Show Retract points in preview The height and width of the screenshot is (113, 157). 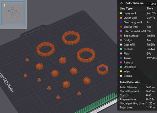point(128,62)
